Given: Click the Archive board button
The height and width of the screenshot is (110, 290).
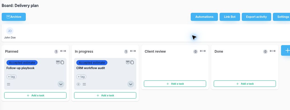Looking at the screenshot, I should coord(14,17).
